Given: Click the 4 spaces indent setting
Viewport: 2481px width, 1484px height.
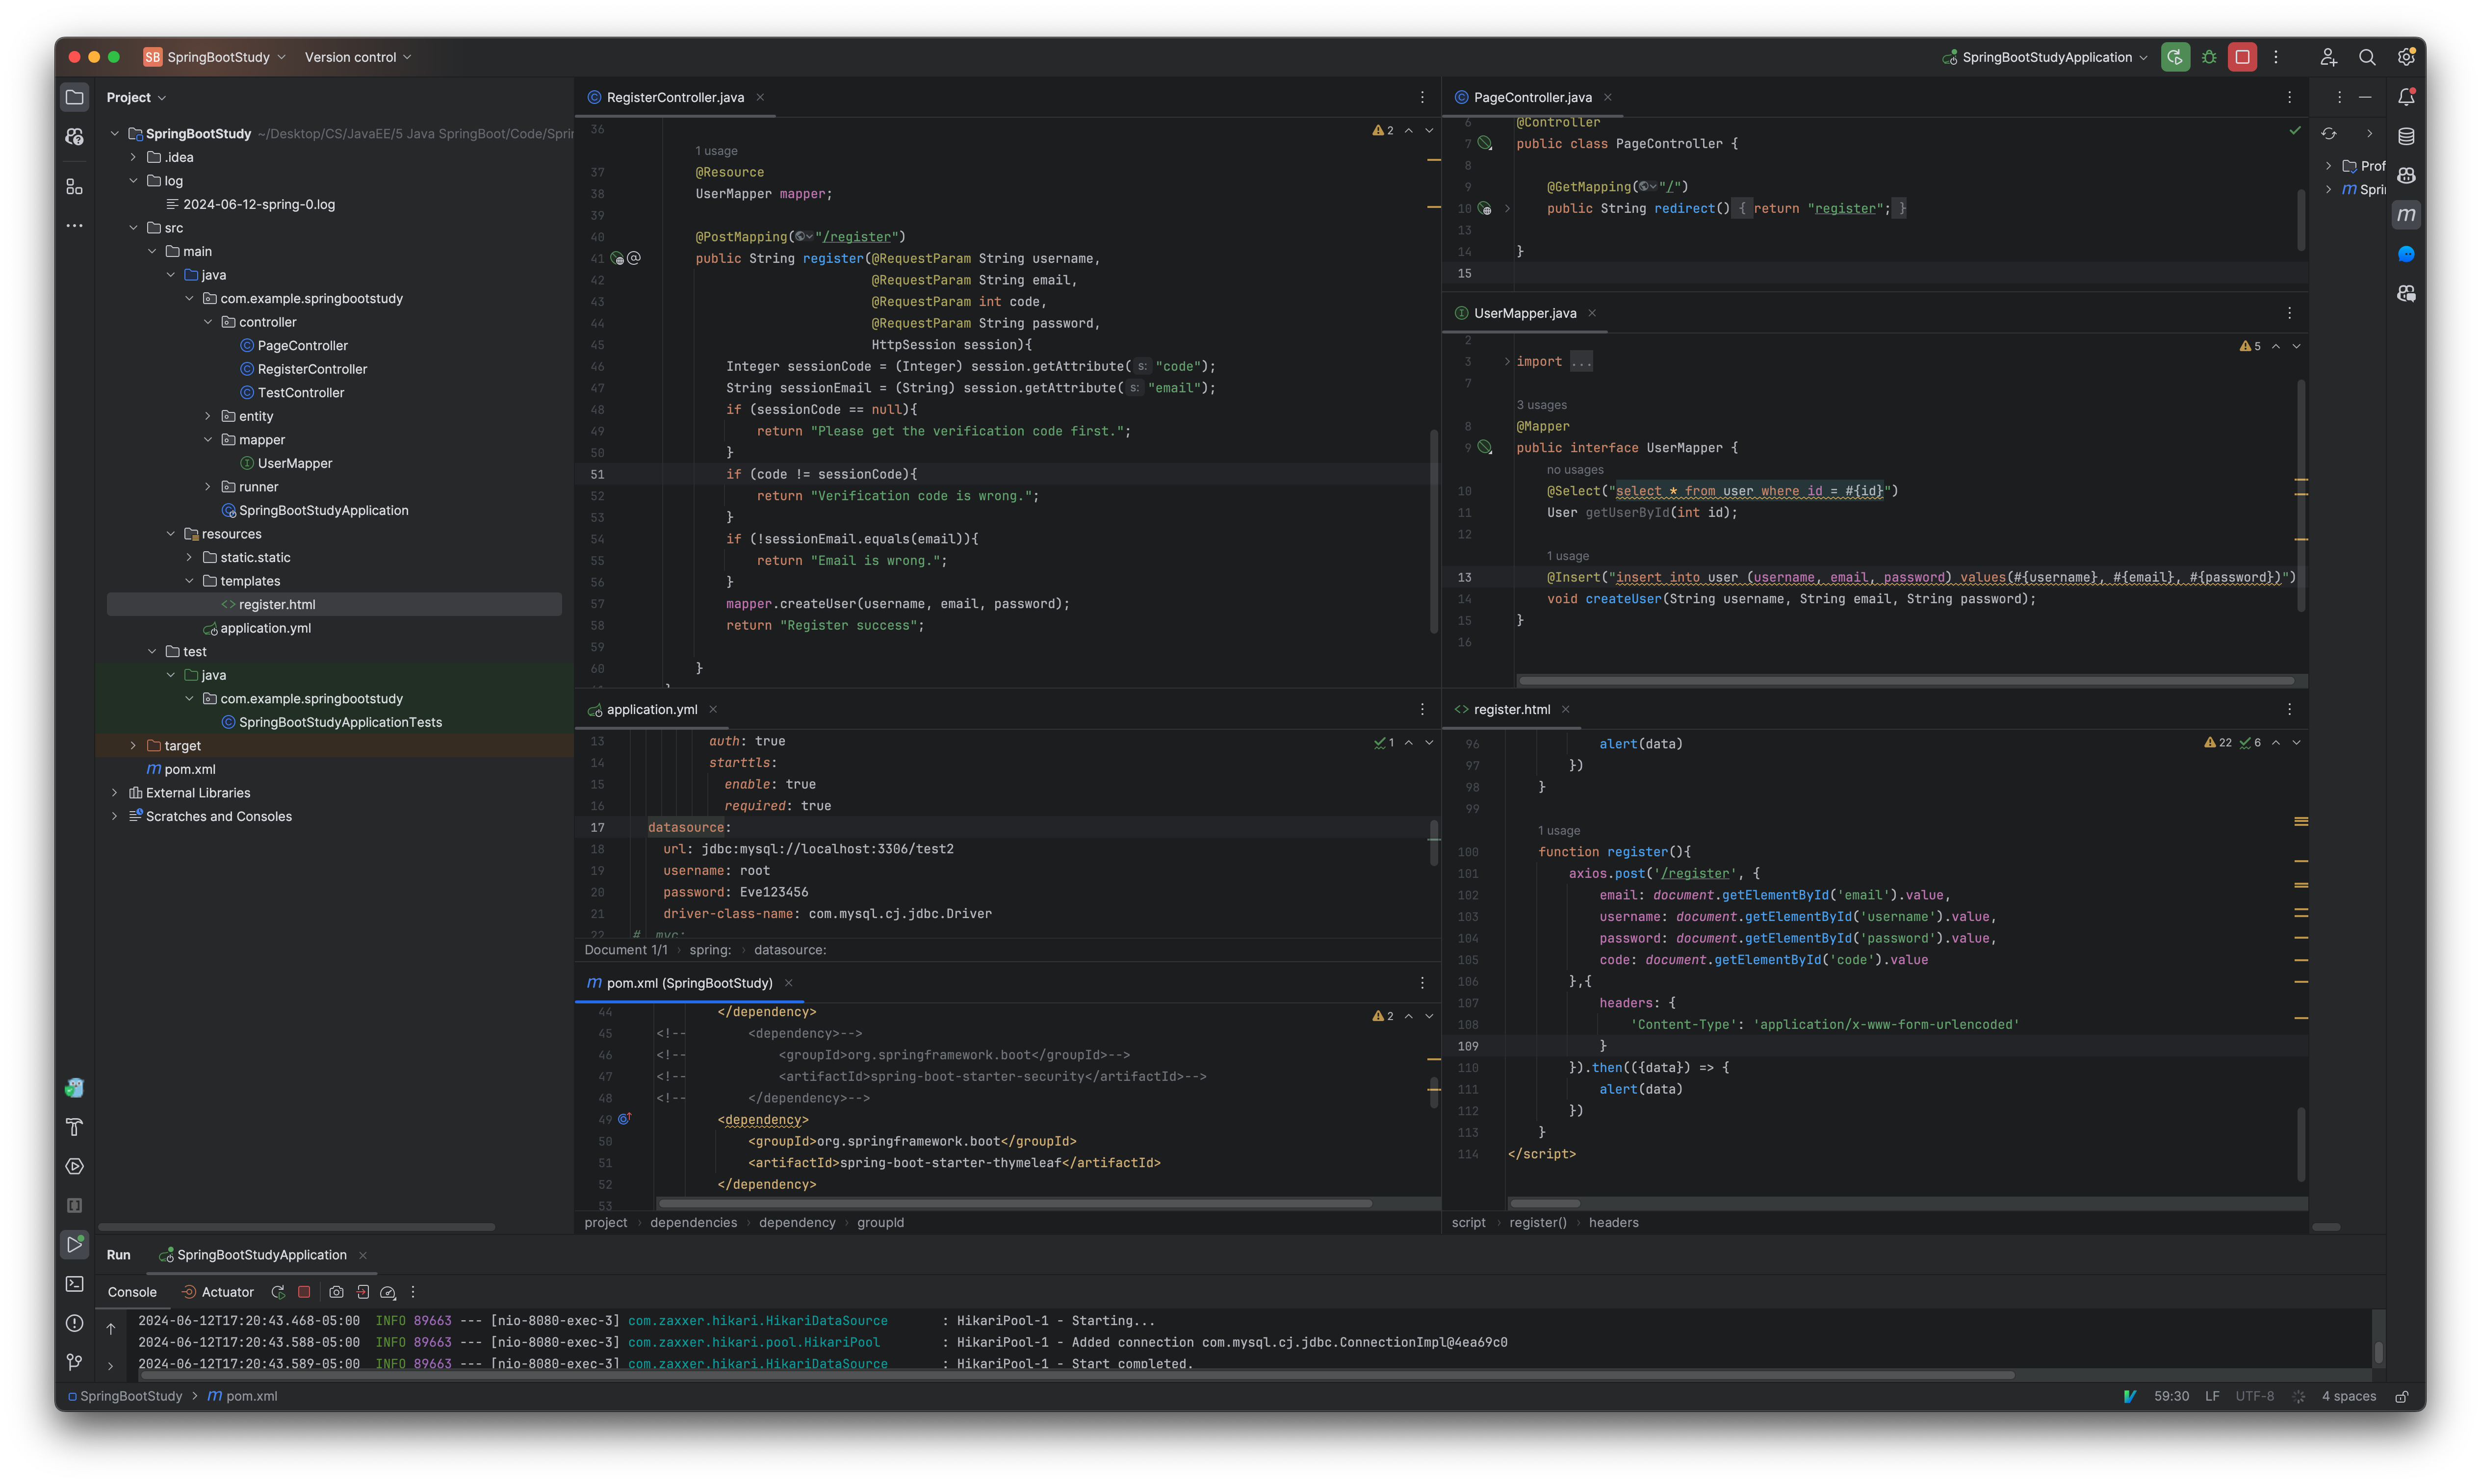Looking at the screenshot, I should point(2349,1396).
